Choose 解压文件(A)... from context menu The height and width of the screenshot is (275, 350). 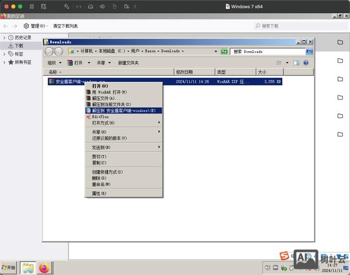[x=123, y=98]
